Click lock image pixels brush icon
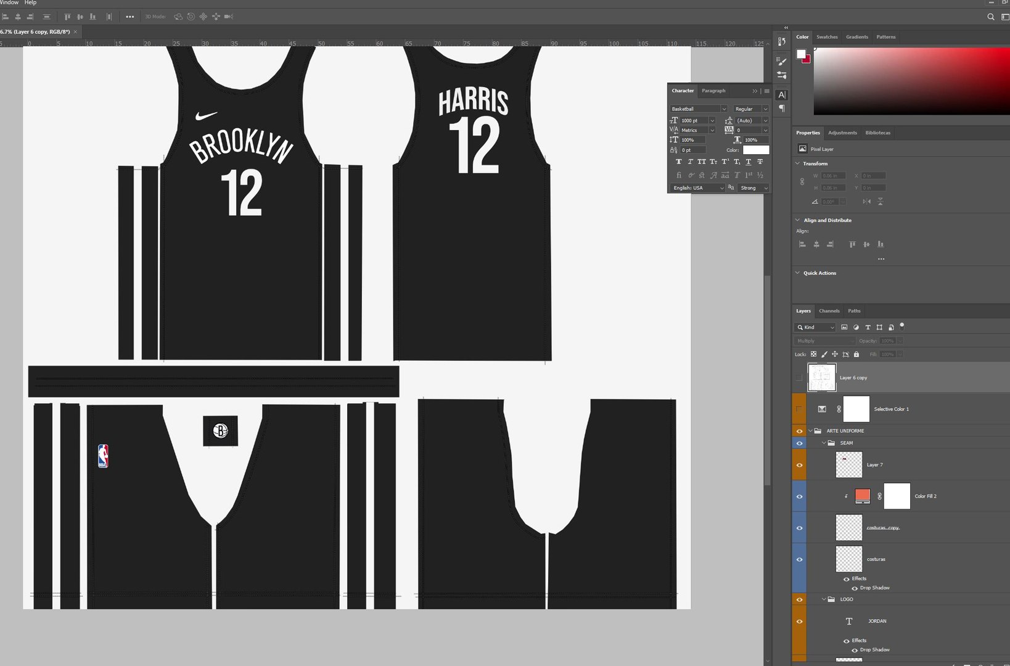Screen dimensions: 1010x666 click(x=824, y=354)
